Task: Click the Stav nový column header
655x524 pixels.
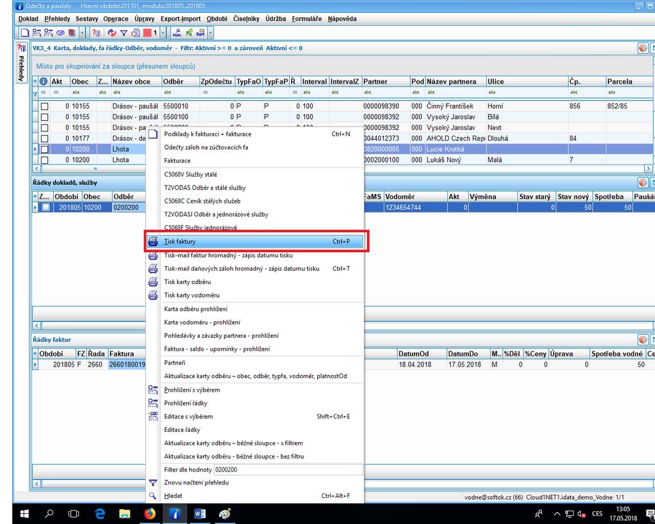Action: 573,197
